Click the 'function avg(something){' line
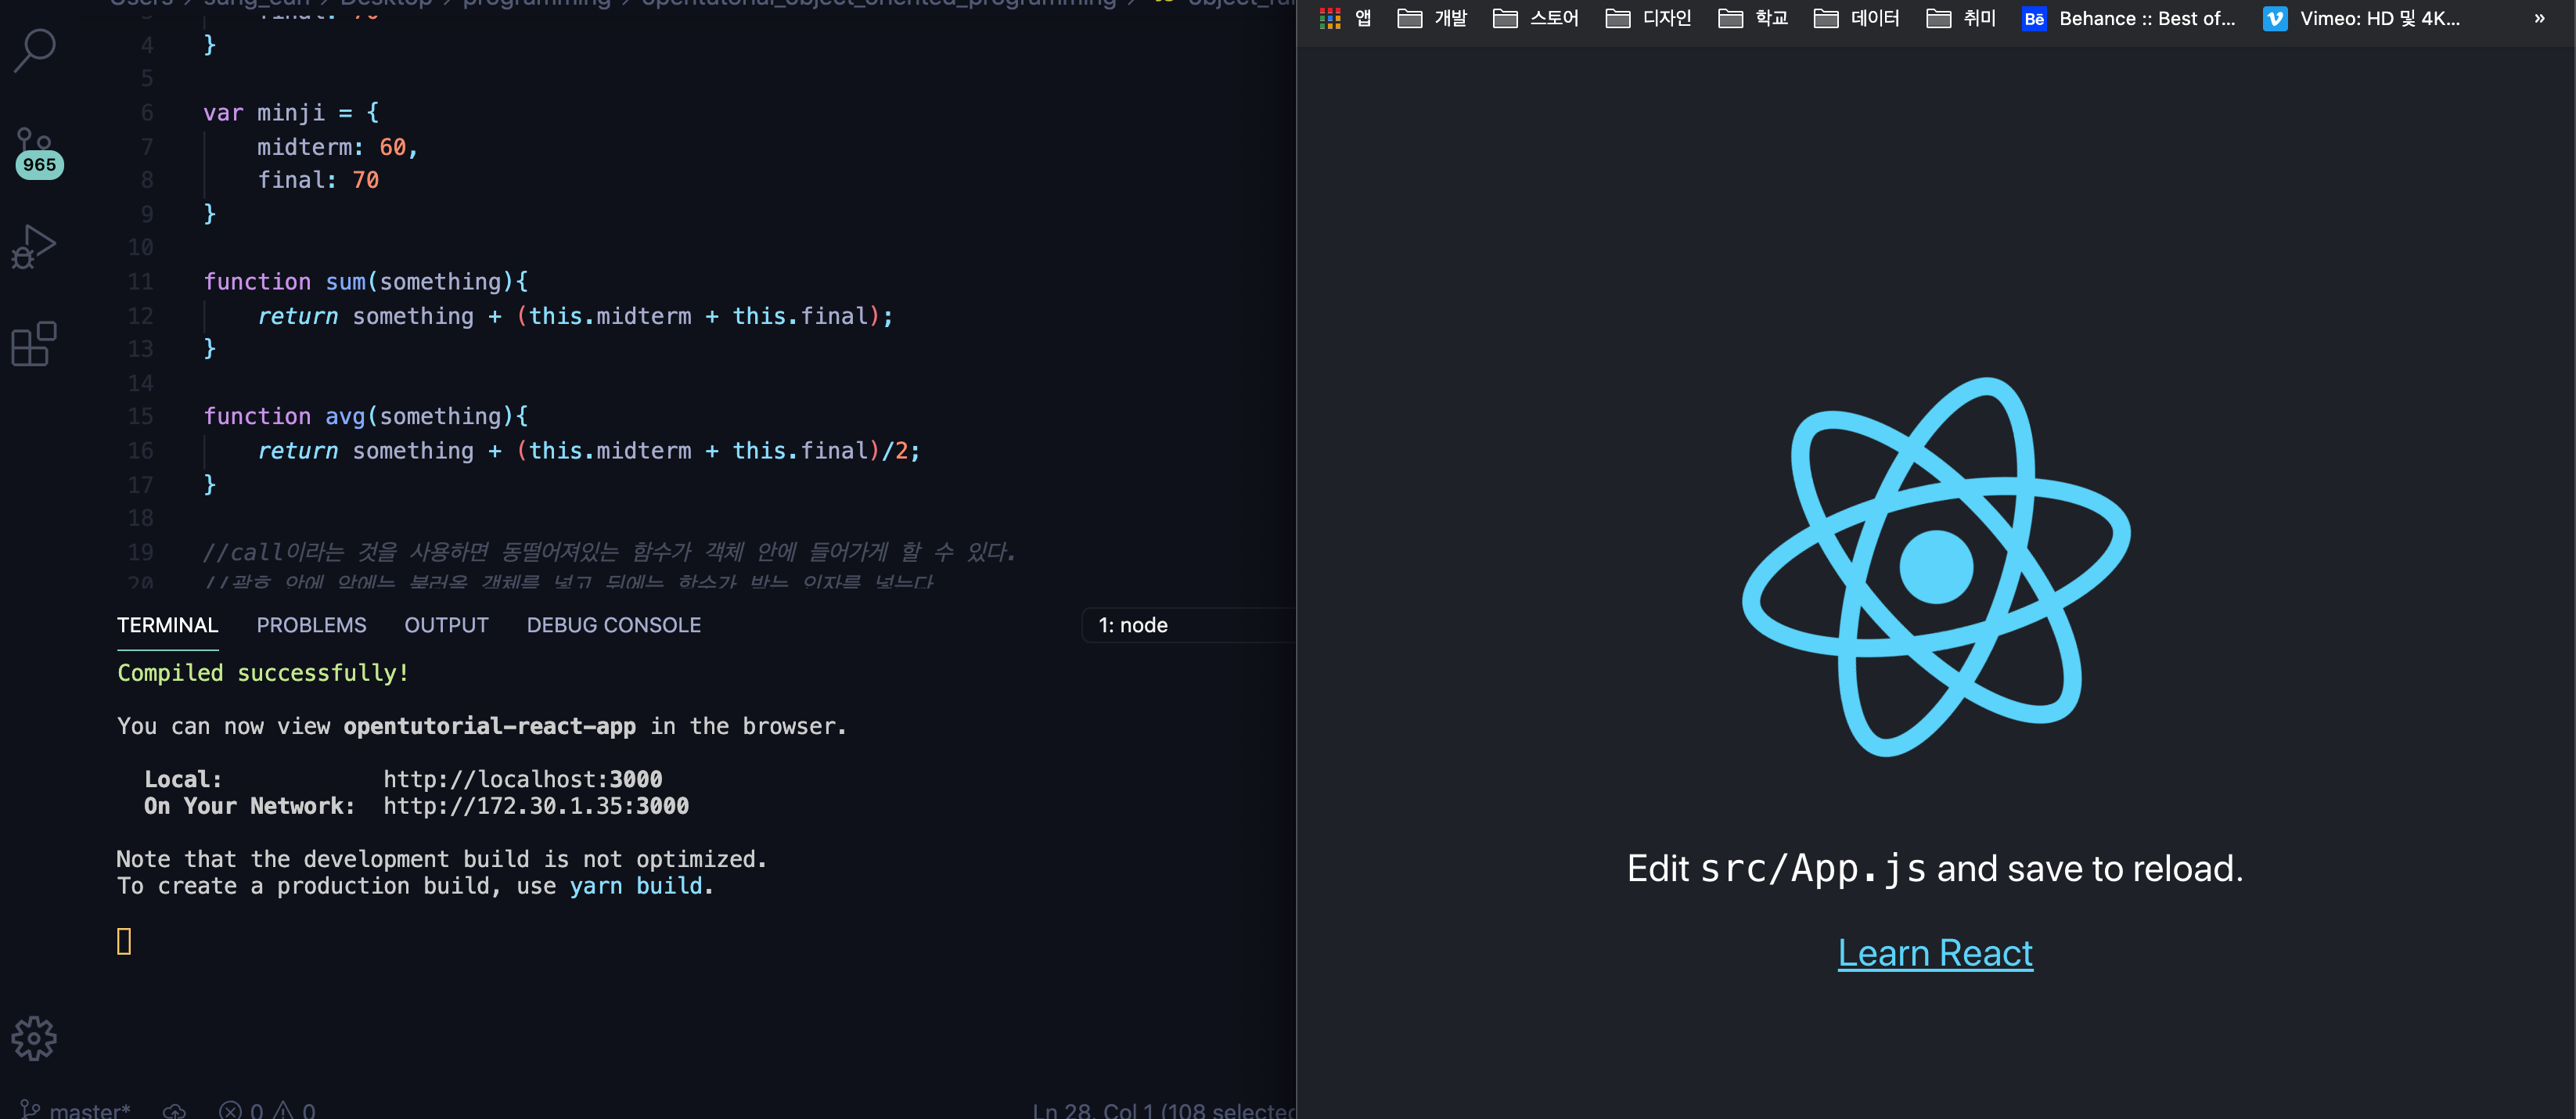Screen dimensions: 2576x1119 [x=366, y=416]
